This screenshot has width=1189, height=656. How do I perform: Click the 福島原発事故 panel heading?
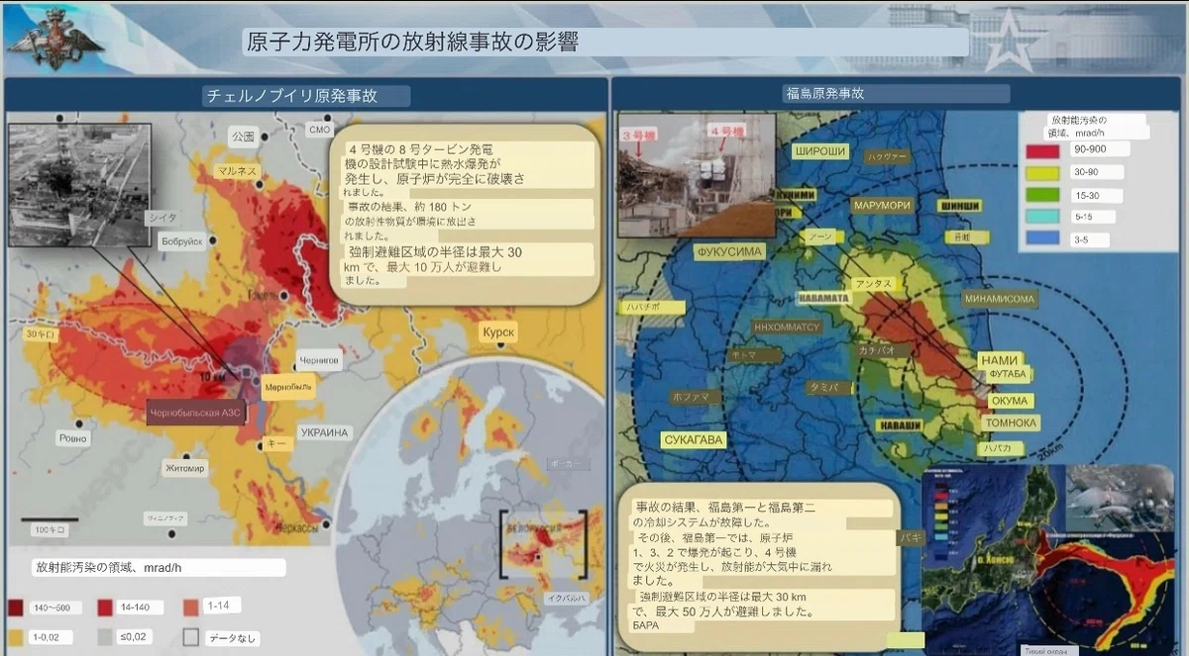[x=824, y=94]
